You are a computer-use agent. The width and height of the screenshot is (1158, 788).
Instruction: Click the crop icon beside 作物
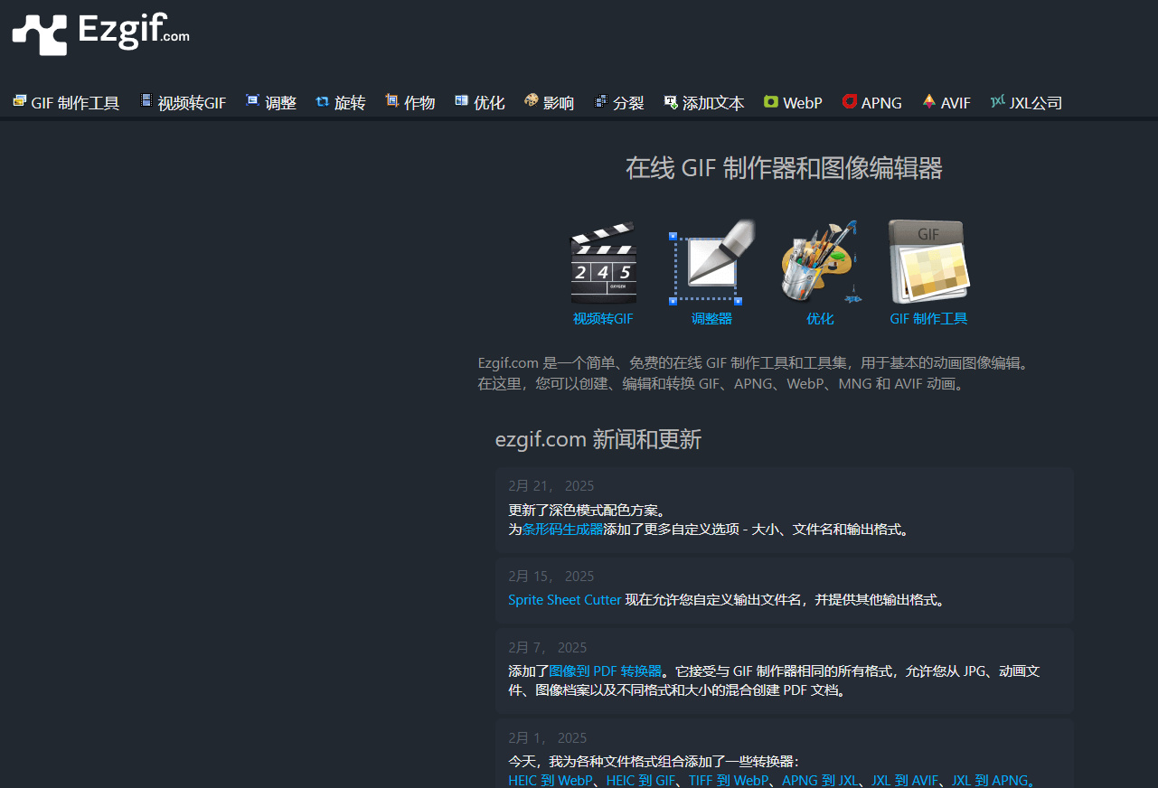click(391, 101)
